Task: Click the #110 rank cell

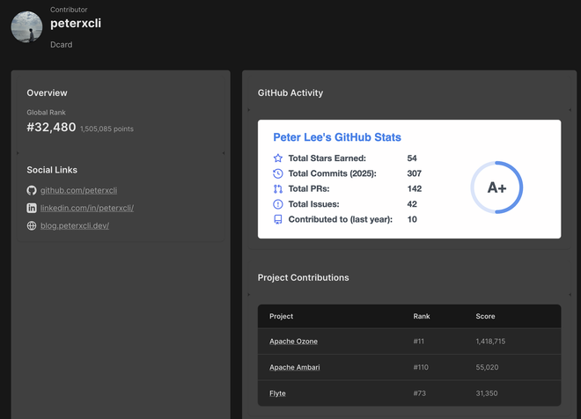Action: tap(421, 367)
